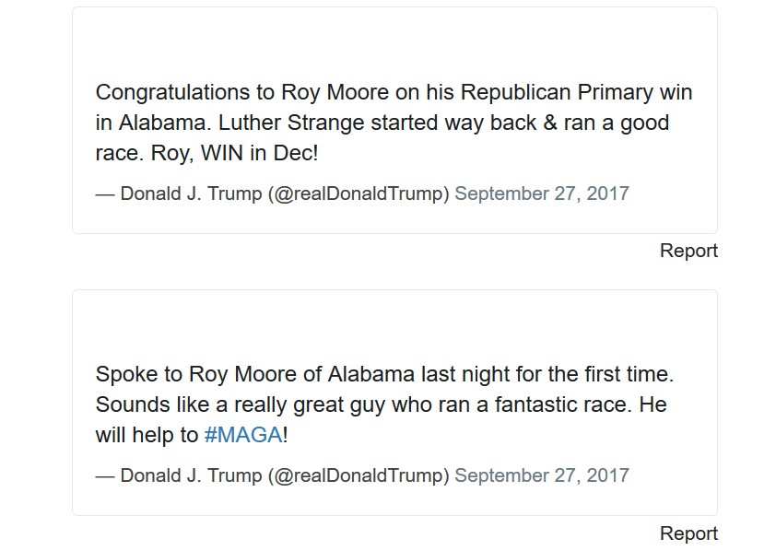
Task: Click the words 'will help to' before #MAGA
Action: 147,435
